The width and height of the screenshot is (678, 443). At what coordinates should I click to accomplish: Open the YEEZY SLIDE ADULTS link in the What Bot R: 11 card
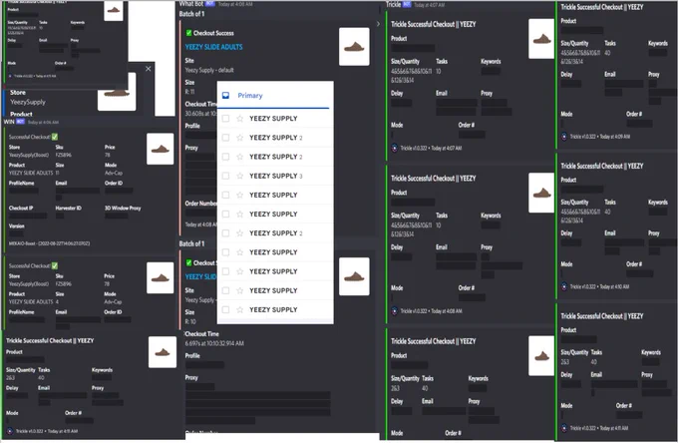(x=213, y=47)
